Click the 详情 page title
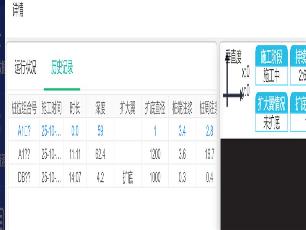Screen dimensions: 306x230 point(18,11)
